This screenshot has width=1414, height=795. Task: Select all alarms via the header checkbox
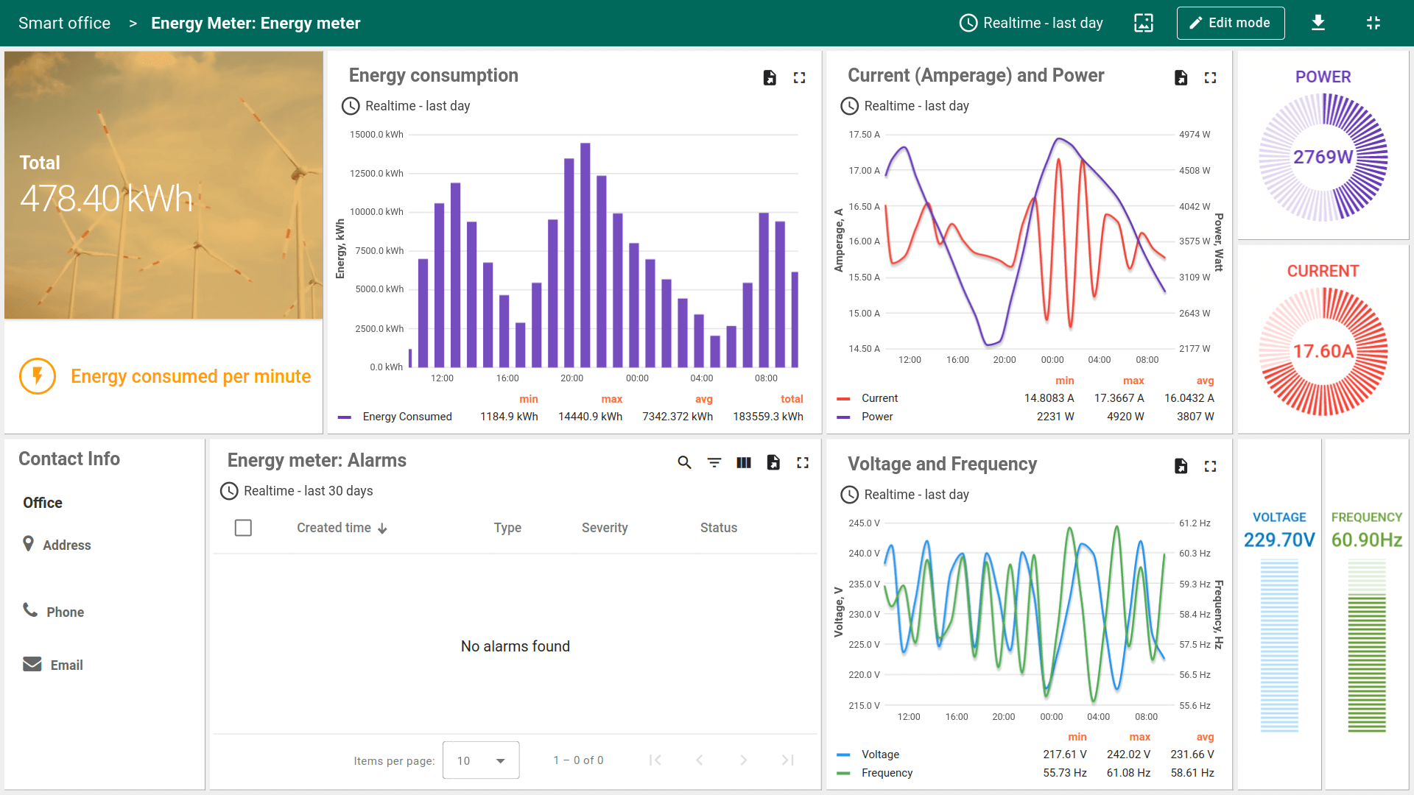click(x=243, y=528)
